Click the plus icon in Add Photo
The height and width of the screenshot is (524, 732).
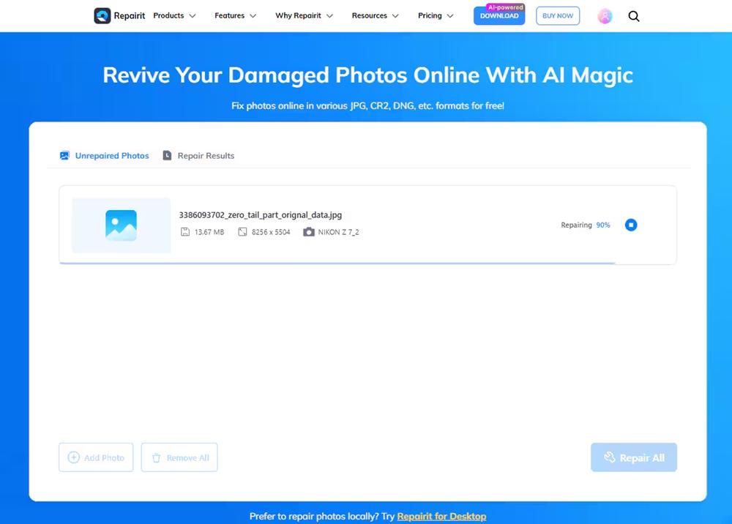point(74,457)
